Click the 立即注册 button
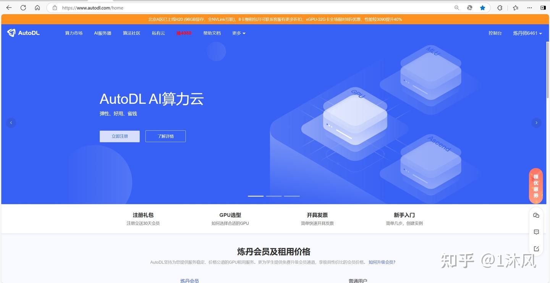The width and height of the screenshot is (550, 283). click(x=119, y=136)
